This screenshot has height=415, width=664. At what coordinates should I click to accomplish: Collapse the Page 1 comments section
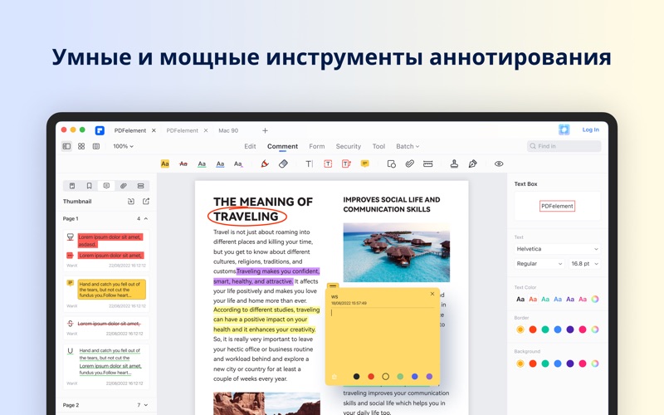[146, 219]
